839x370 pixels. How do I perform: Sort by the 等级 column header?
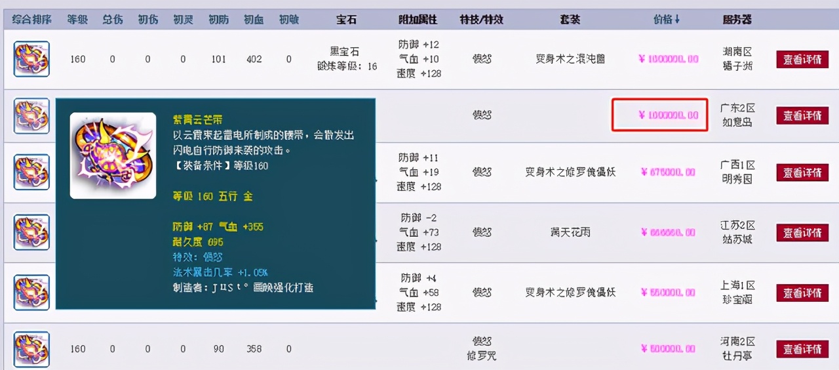[77, 20]
